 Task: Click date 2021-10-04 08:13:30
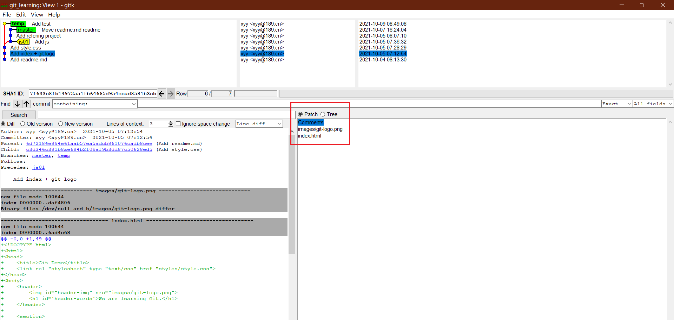[383, 60]
